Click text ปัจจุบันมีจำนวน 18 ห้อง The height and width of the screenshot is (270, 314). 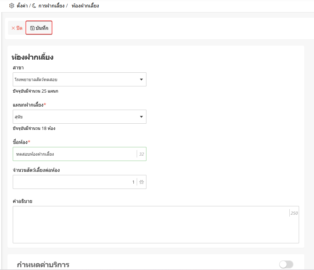[34, 128]
